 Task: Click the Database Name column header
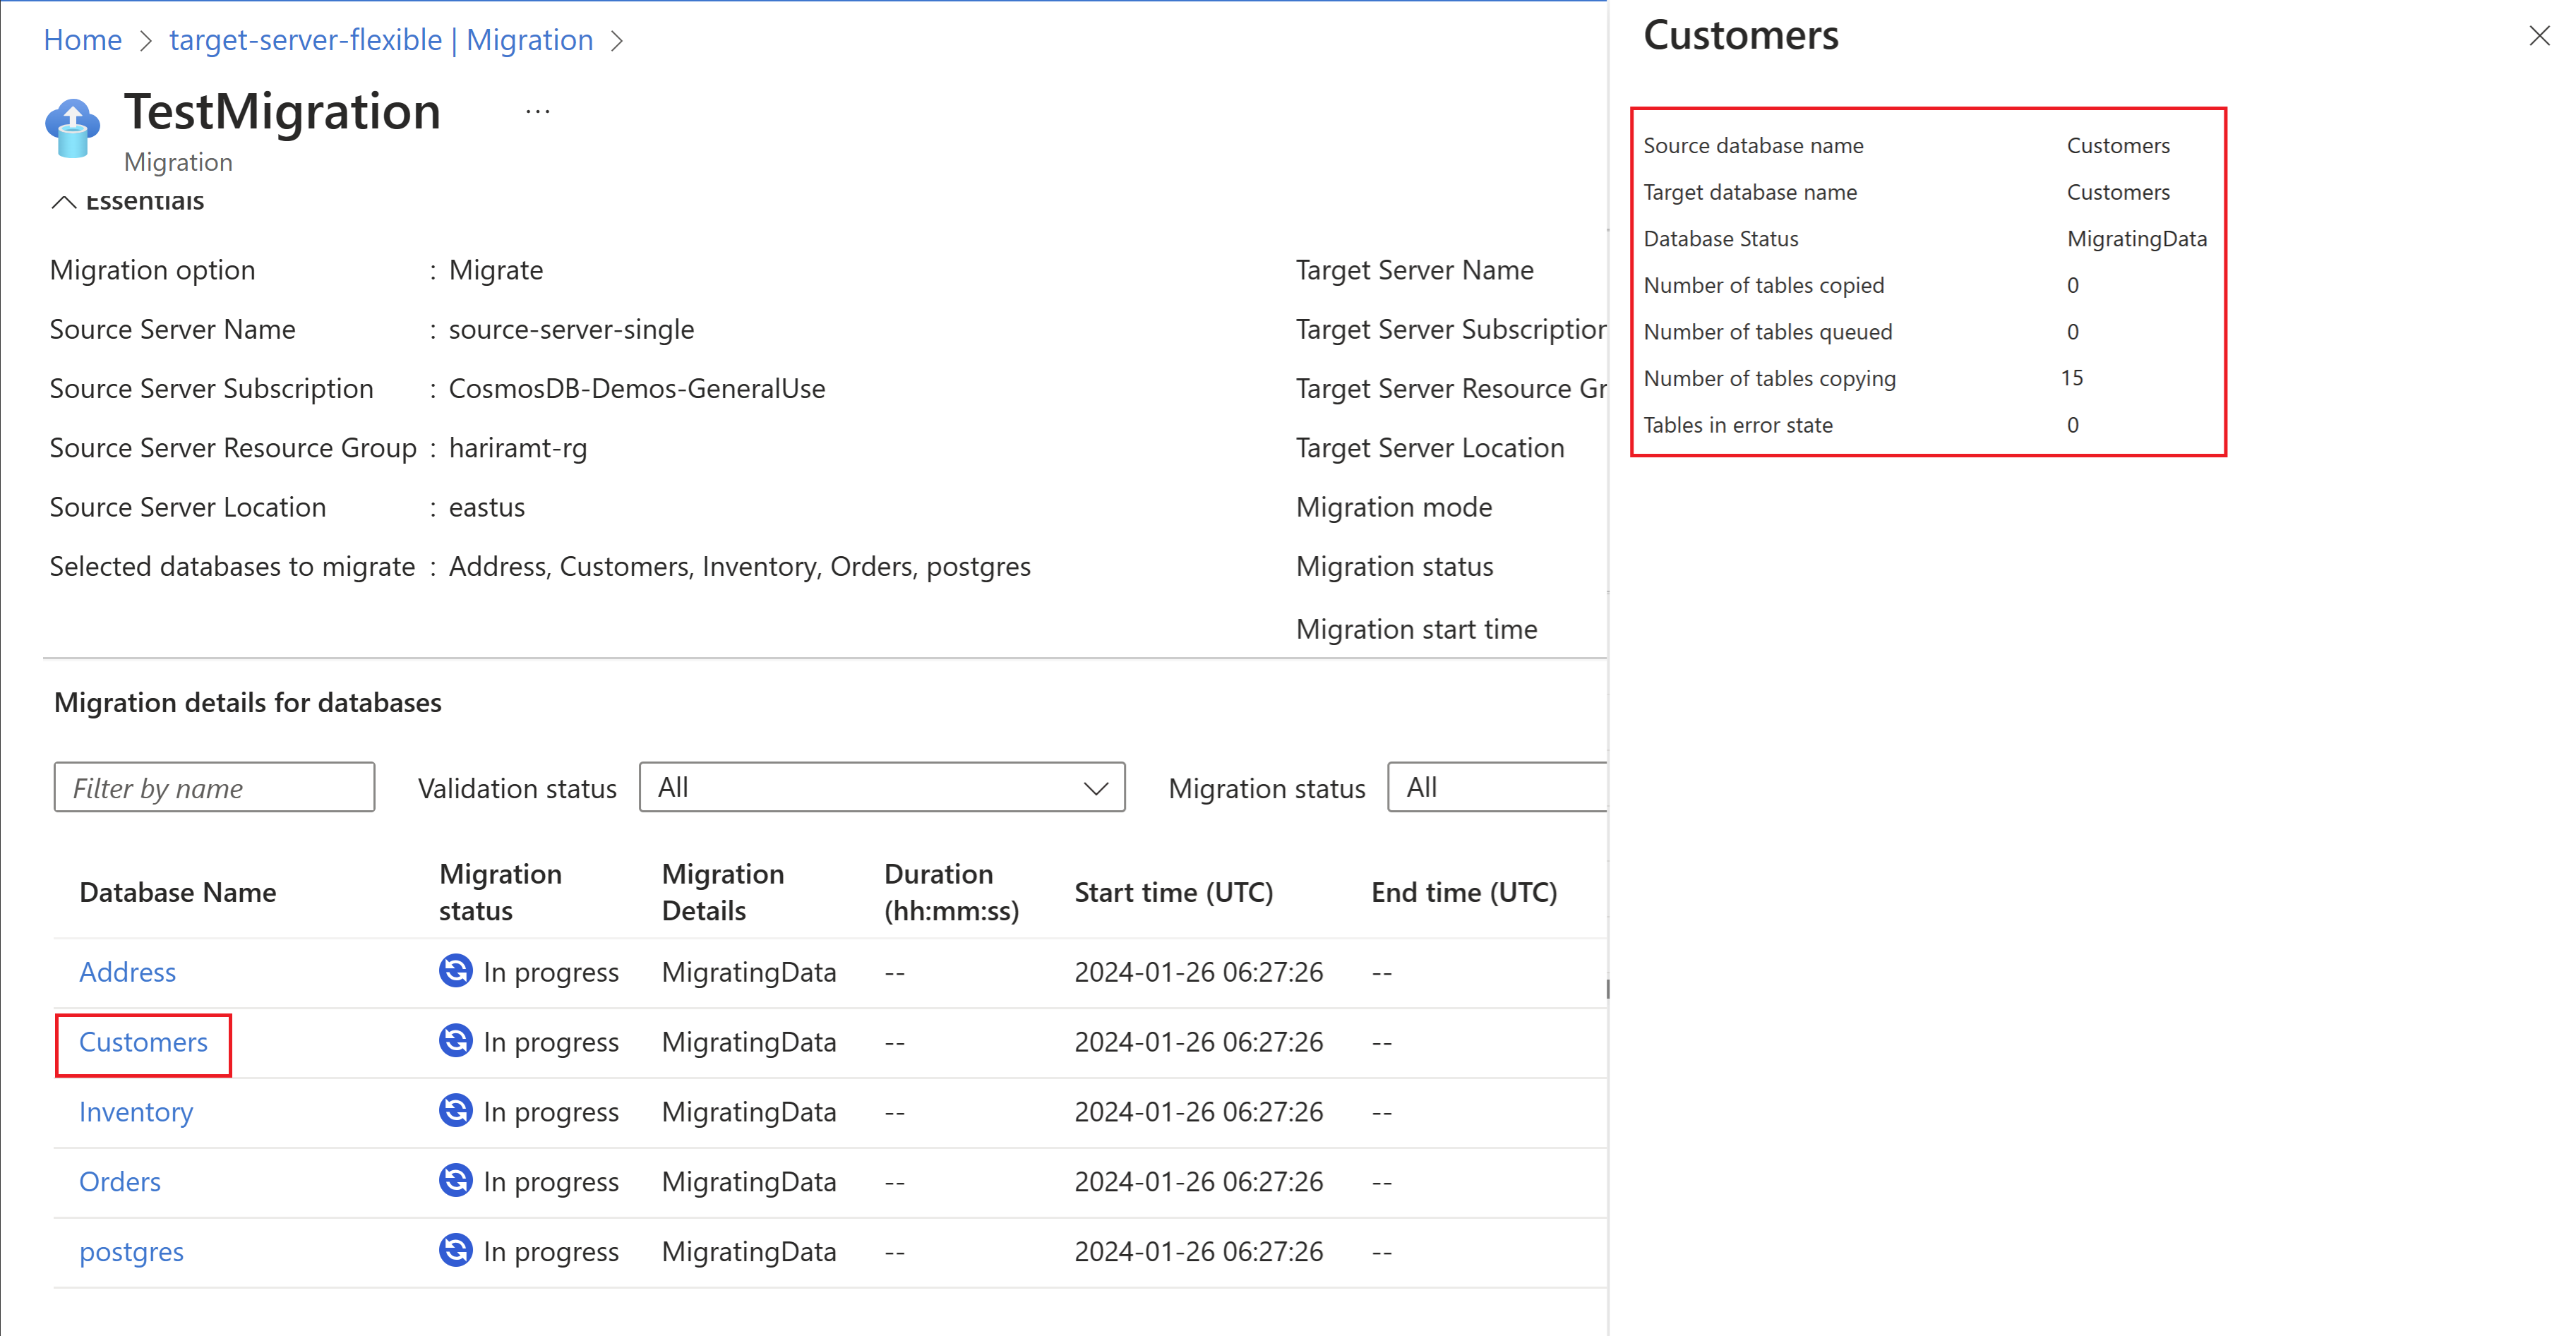pos(177,892)
